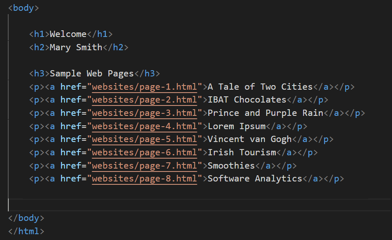
Task: Place cursor in the Welcome heading text
Action: coord(68,34)
